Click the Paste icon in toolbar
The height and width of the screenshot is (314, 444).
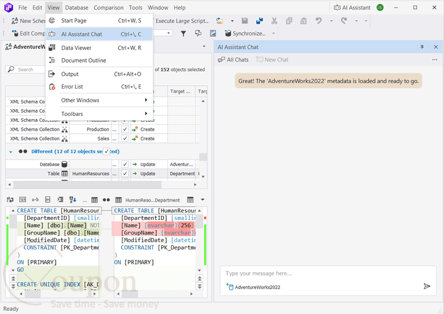pos(303,21)
